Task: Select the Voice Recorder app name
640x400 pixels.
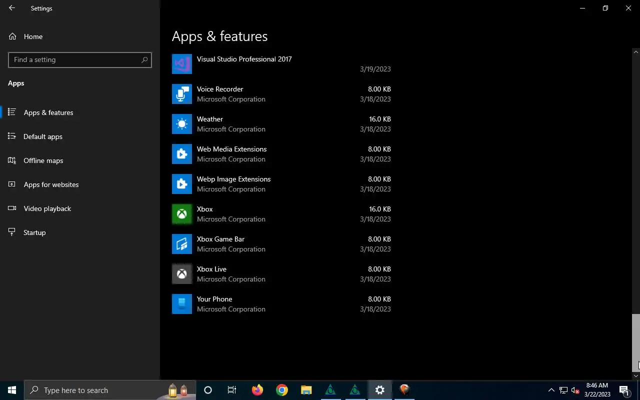Action: (220, 89)
